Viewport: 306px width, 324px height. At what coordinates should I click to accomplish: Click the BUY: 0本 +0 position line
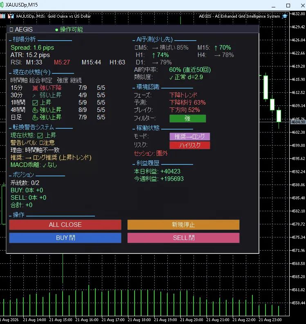coord(27,190)
